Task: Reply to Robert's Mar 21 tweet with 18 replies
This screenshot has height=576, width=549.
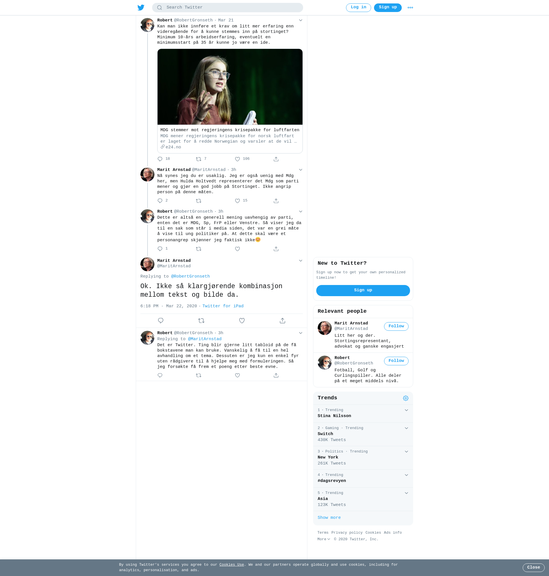Action: 160,159
